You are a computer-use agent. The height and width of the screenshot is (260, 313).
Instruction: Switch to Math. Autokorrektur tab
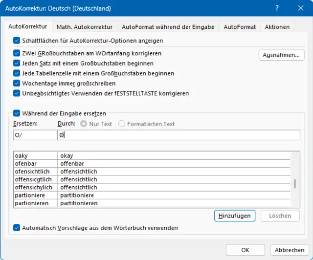[84, 27]
